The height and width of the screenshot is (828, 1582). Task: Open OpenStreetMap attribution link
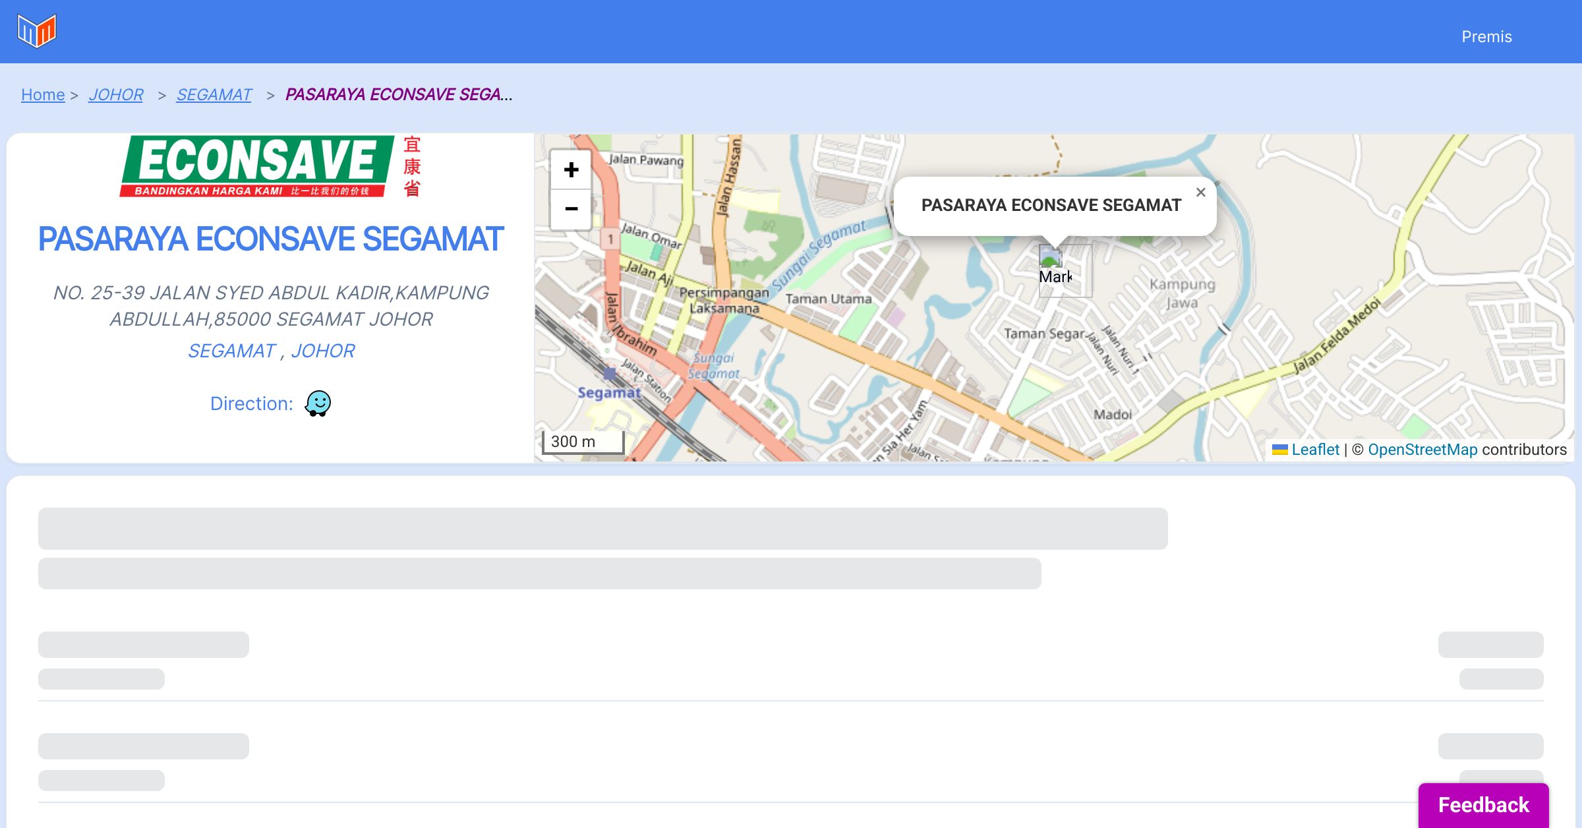[x=1422, y=450]
